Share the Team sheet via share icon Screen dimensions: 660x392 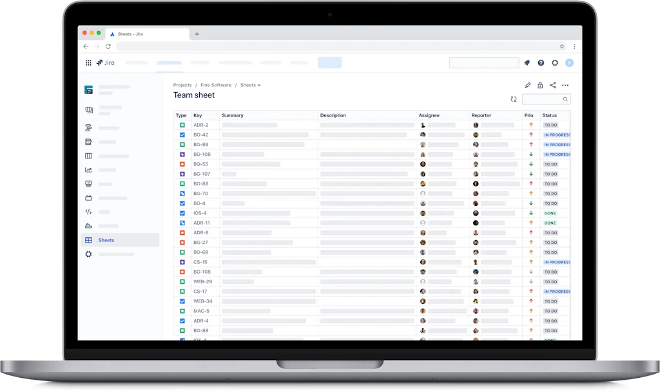tap(552, 85)
